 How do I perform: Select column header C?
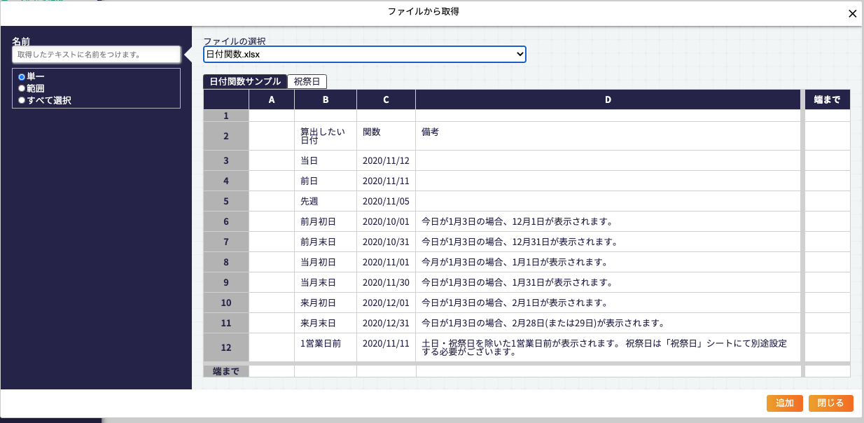386,99
